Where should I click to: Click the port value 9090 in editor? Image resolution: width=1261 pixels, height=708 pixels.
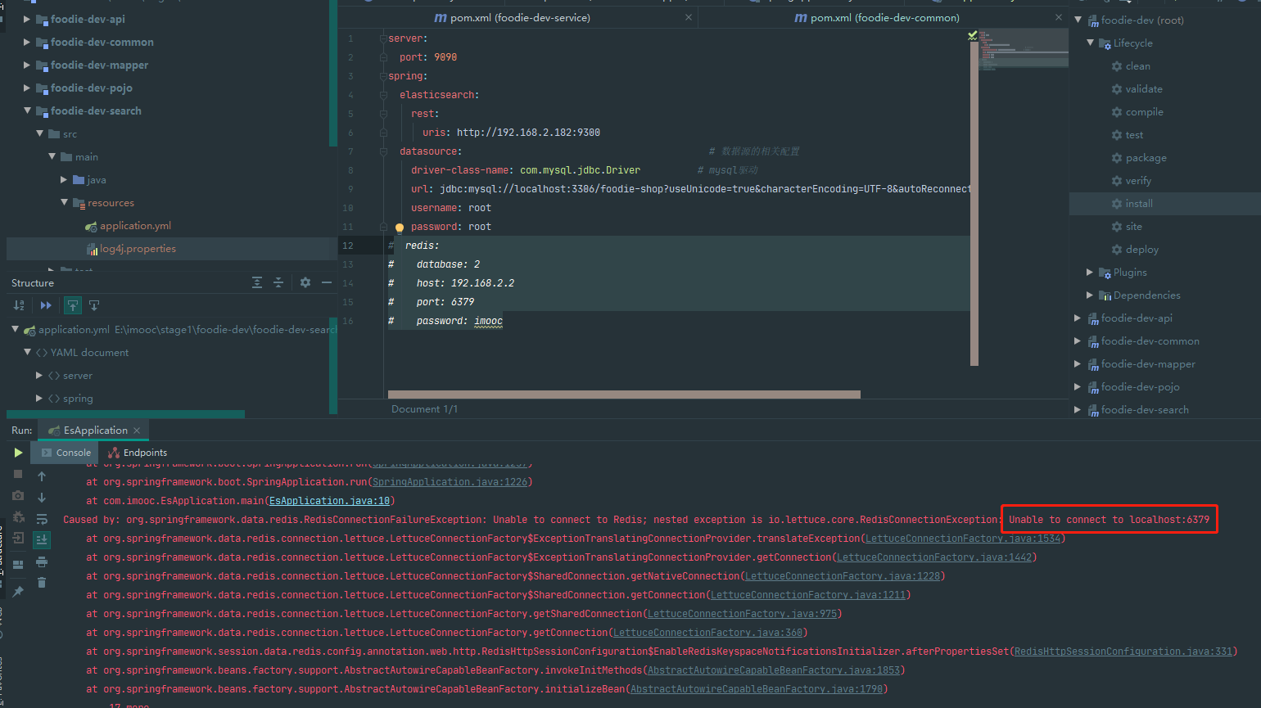[445, 57]
